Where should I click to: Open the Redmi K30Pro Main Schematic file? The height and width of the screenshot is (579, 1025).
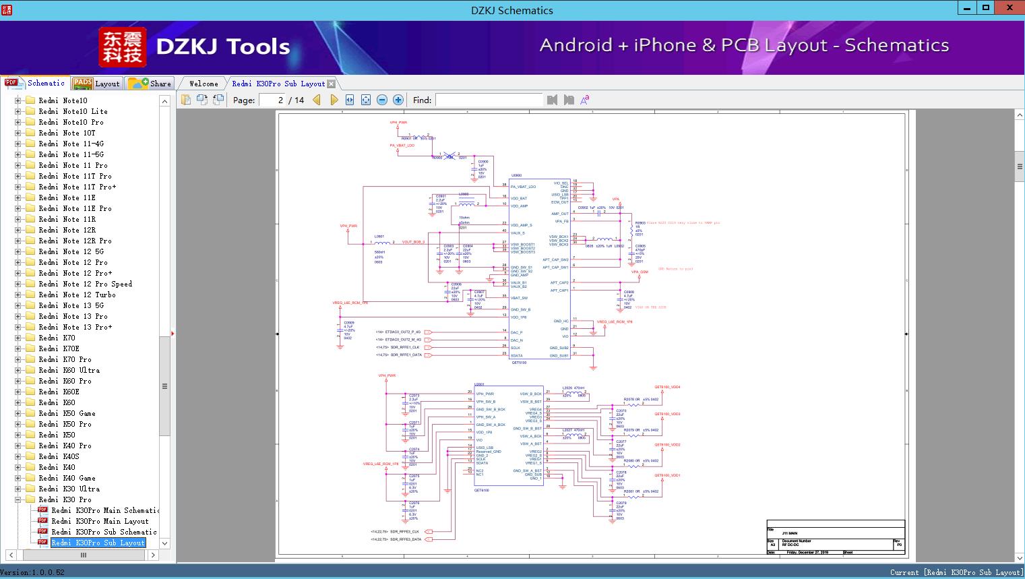[x=104, y=510]
